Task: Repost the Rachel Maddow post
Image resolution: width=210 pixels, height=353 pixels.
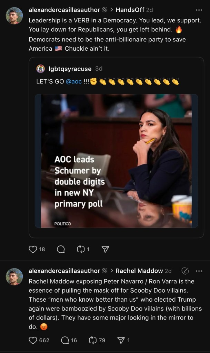Action: (x=93, y=340)
